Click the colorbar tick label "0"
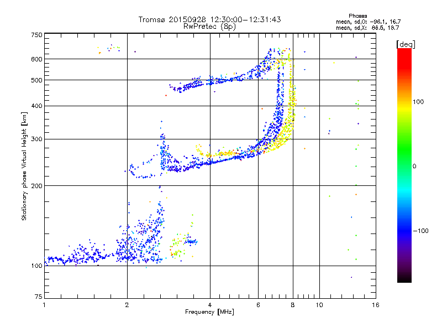The image size is (442, 332). coord(414,167)
